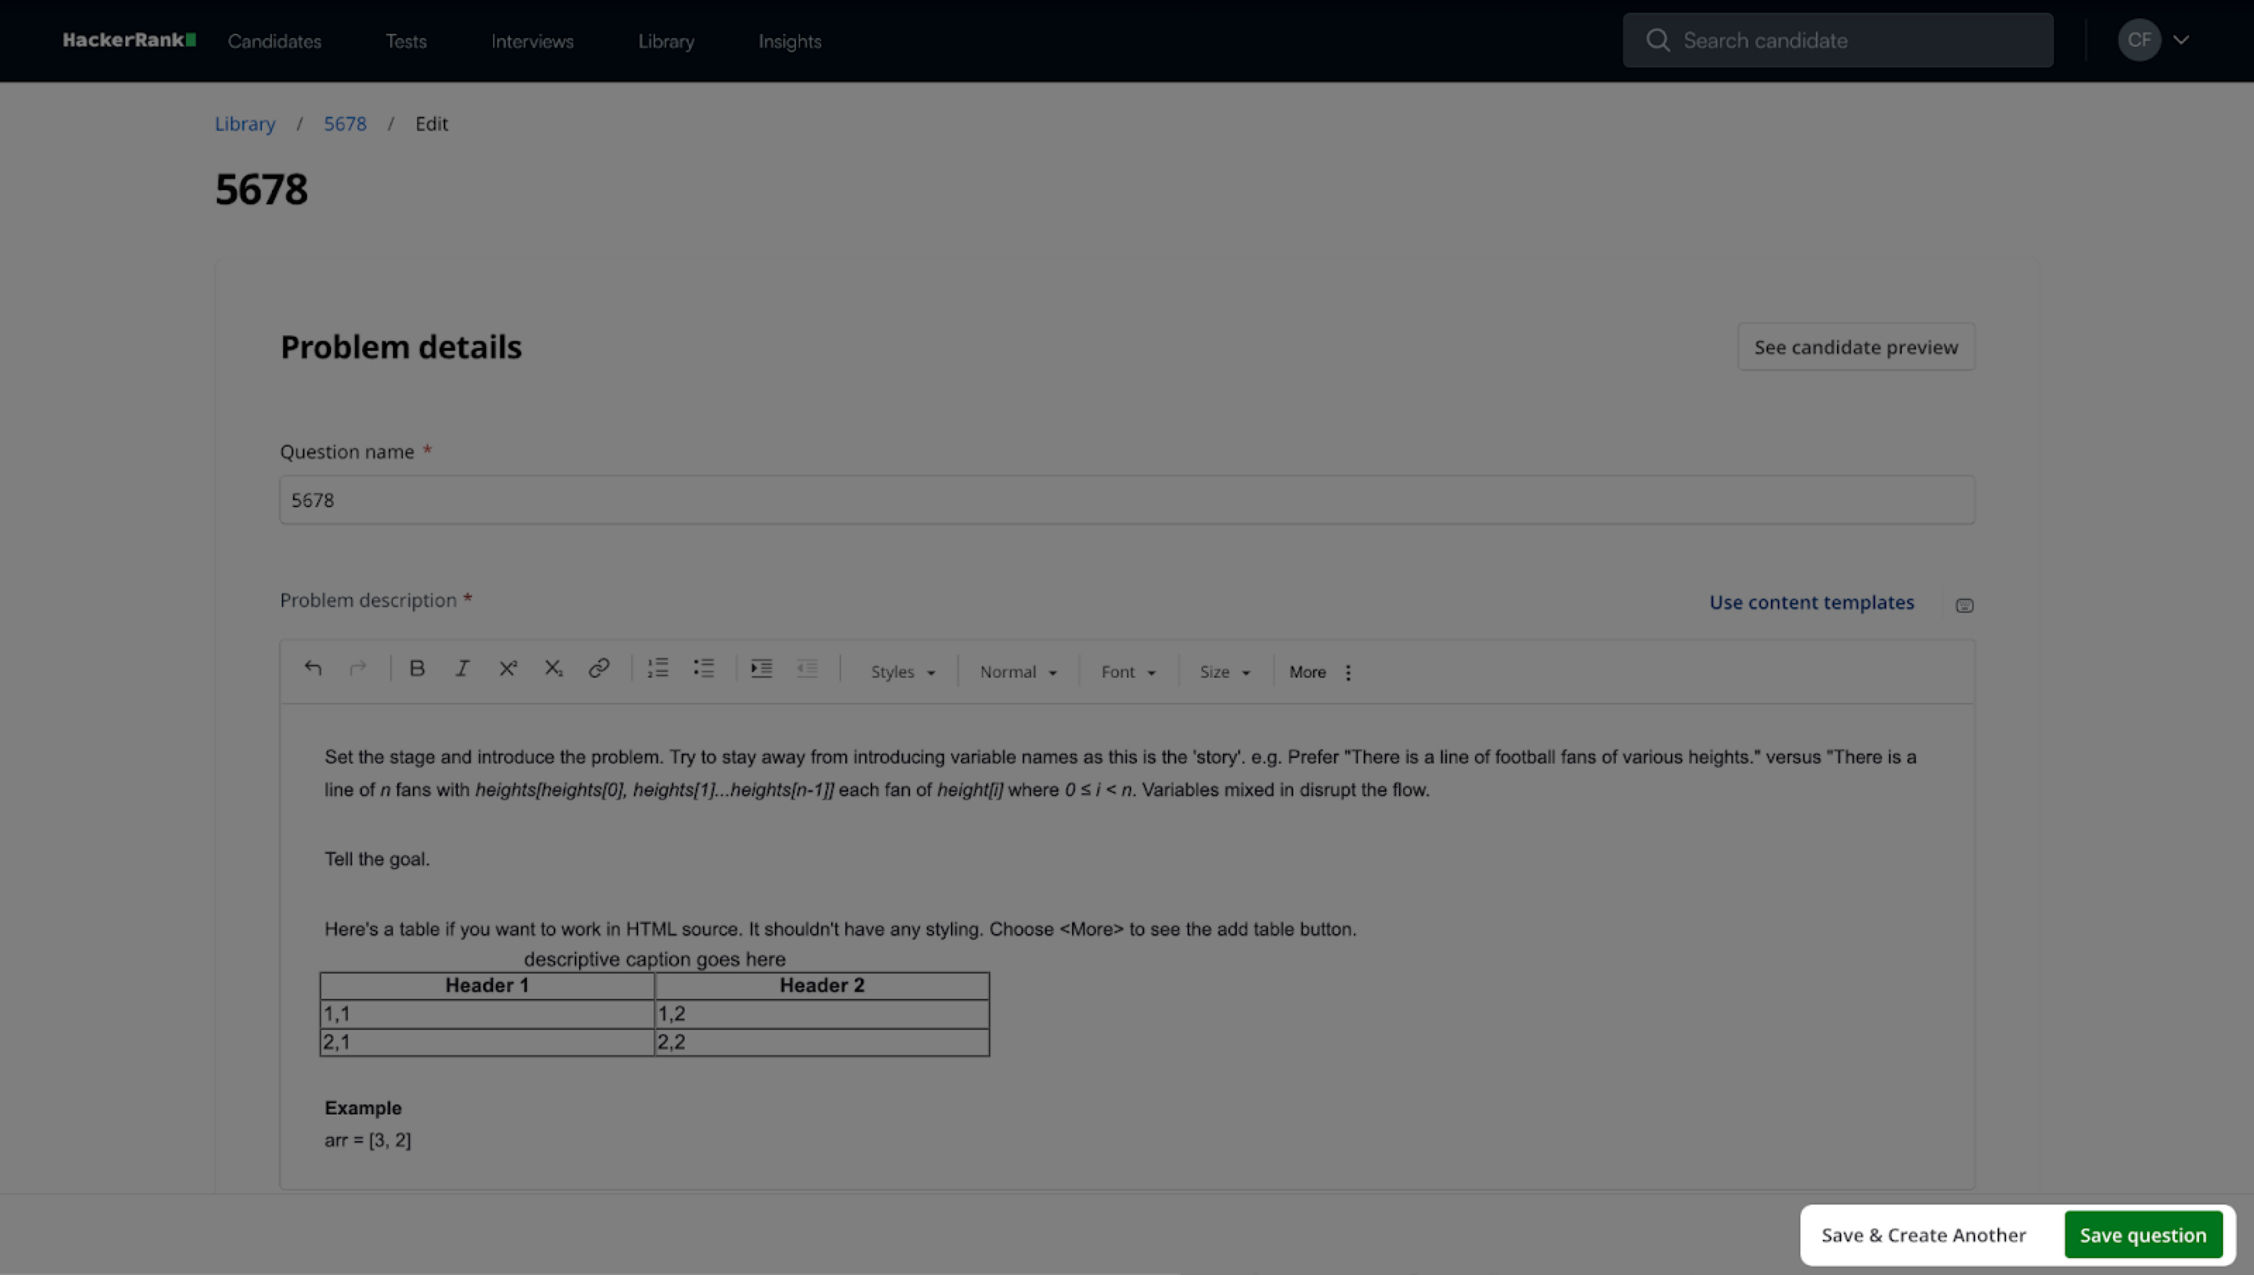
Task: Insert a bulleted list
Action: [704, 669]
